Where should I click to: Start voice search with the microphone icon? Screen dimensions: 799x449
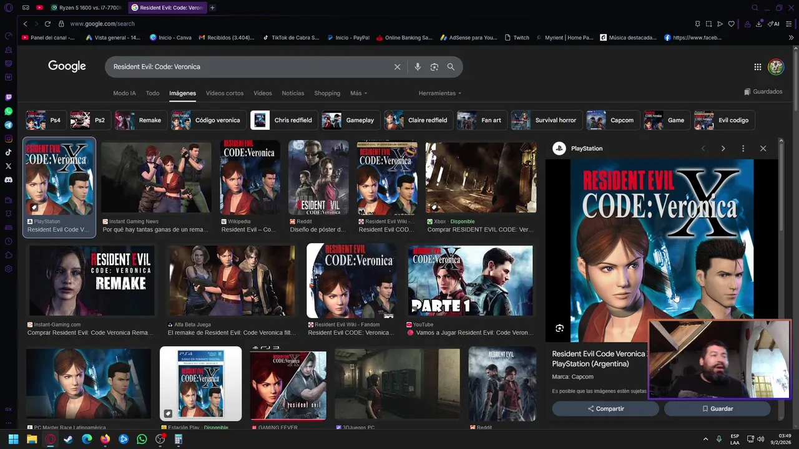(418, 67)
